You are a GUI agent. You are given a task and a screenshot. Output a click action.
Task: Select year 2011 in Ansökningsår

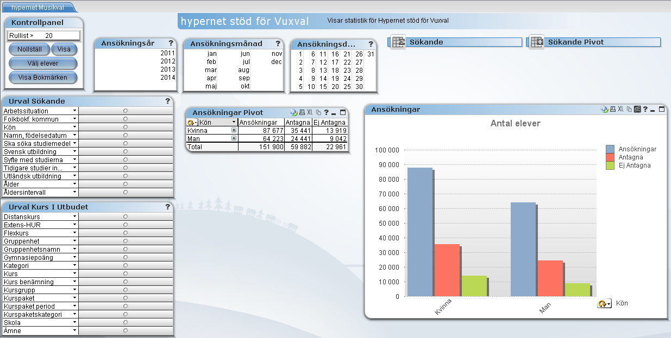click(x=168, y=53)
